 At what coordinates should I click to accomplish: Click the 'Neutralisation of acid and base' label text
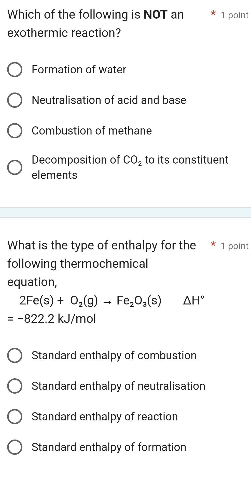[109, 100]
